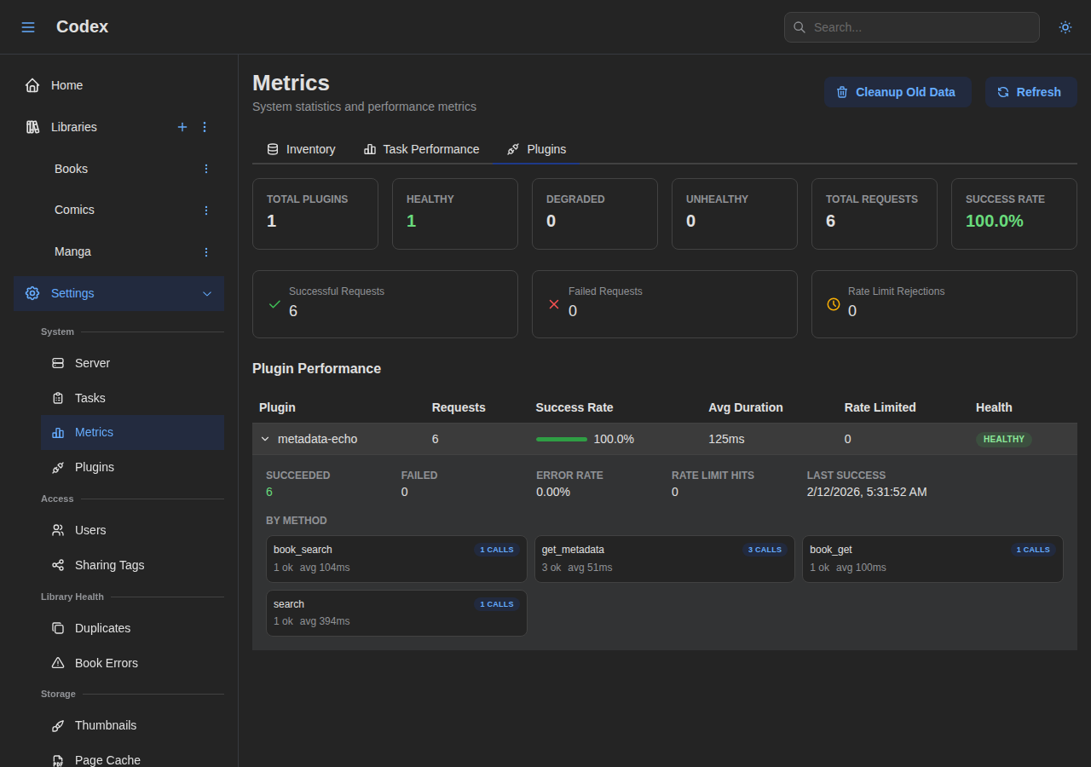Select the Duplicates icon
The height and width of the screenshot is (767, 1091).
57,628
